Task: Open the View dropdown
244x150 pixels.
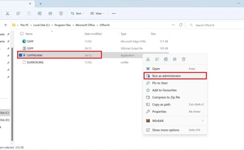Action: point(98,13)
